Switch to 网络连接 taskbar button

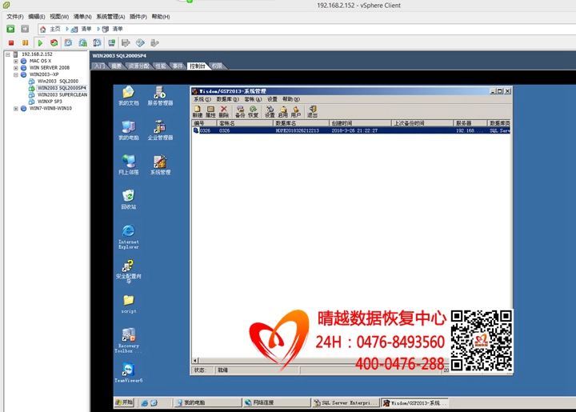276,403
